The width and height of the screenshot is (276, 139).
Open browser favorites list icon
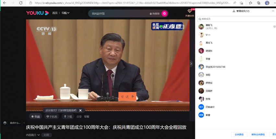pos(250,3)
